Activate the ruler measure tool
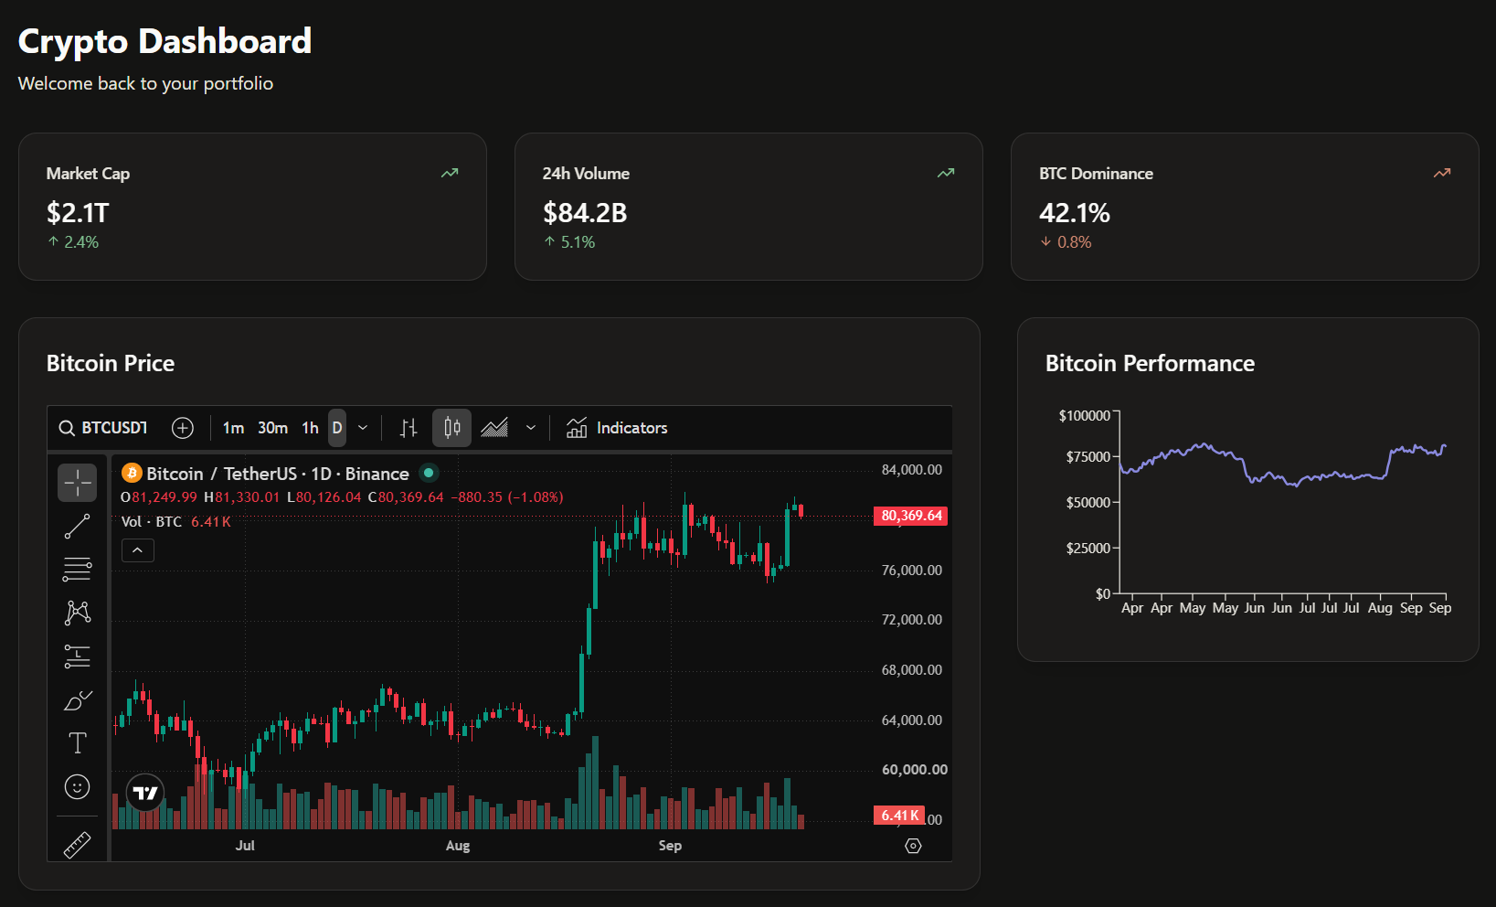This screenshot has height=907, width=1496. pyautogui.click(x=78, y=845)
